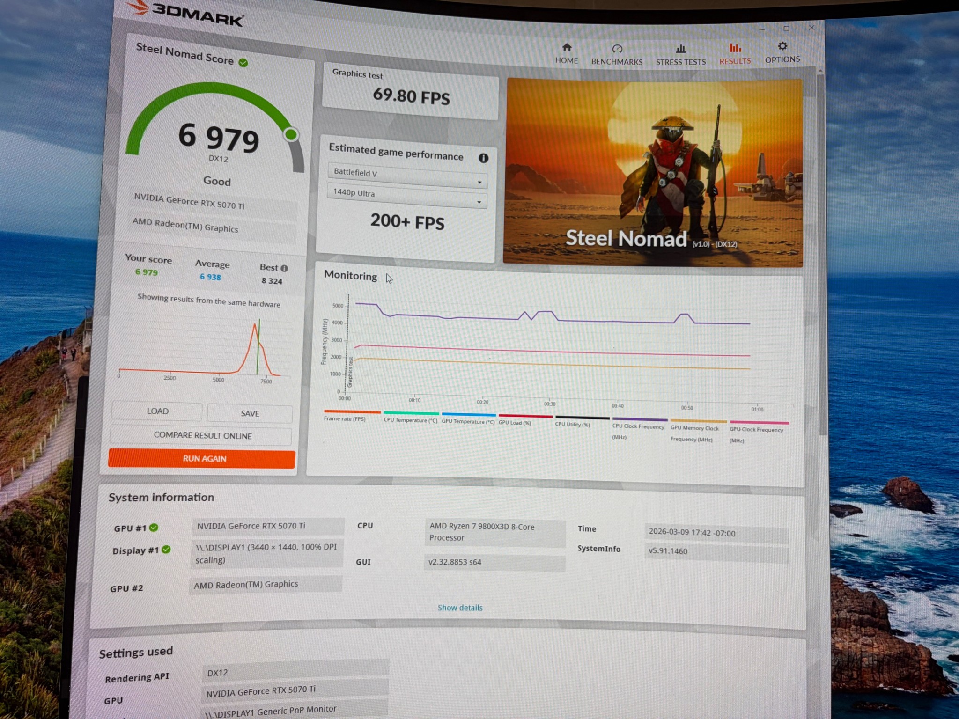Click COMPARE RESULT ONLINE
Screen dimensions: 959x719
coord(202,435)
